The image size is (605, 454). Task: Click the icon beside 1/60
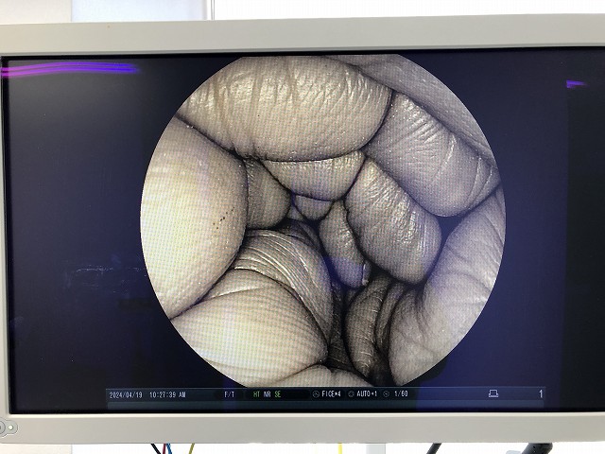[x=387, y=394]
